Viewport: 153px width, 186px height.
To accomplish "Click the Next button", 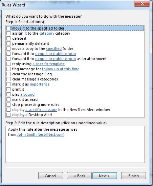I will [x=105, y=176].
